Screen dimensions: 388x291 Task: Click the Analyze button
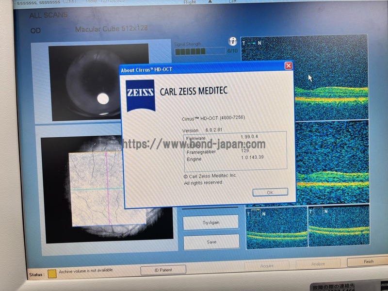[318, 264]
